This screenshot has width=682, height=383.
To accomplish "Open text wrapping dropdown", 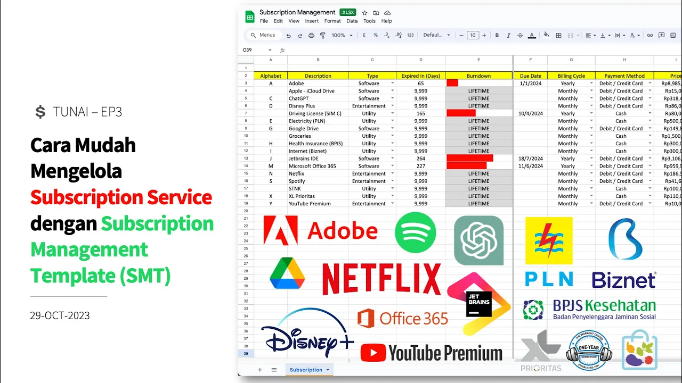I will (620, 35).
